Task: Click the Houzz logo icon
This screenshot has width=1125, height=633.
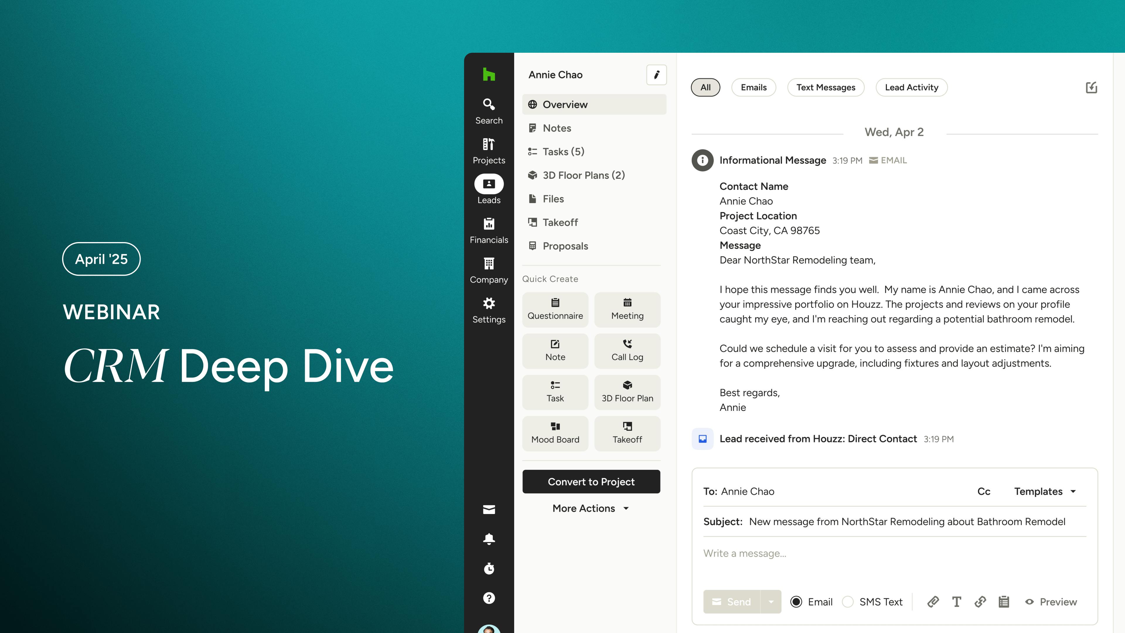Action: (x=489, y=74)
